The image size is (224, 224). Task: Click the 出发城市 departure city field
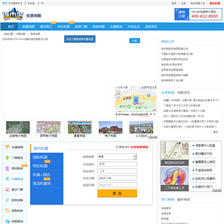(117, 164)
